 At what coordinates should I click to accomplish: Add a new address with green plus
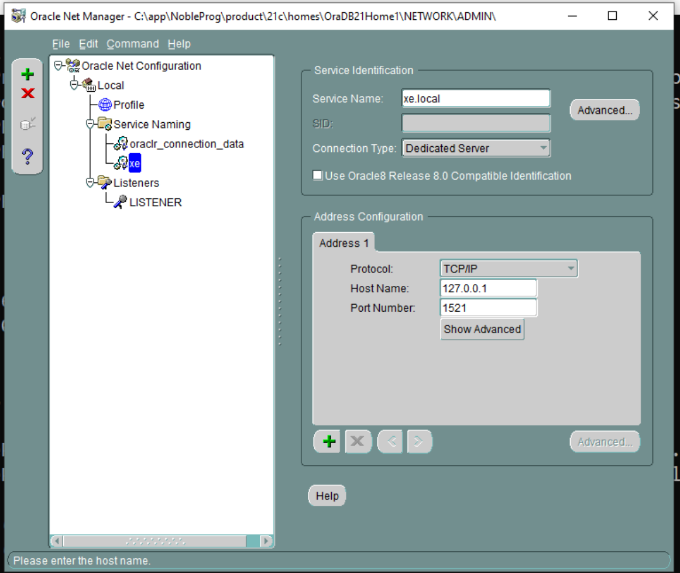329,441
